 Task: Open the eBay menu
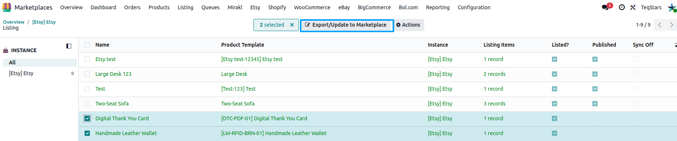[344, 7]
